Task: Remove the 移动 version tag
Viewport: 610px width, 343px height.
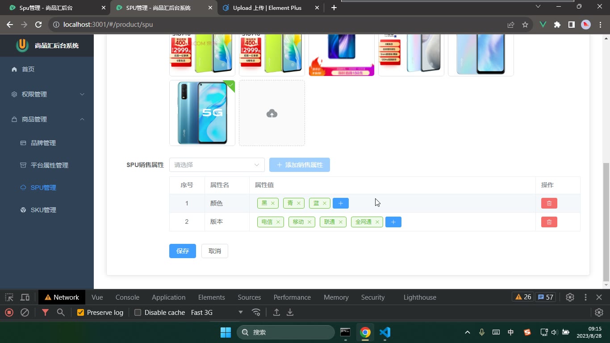Action: pos(309,222)
